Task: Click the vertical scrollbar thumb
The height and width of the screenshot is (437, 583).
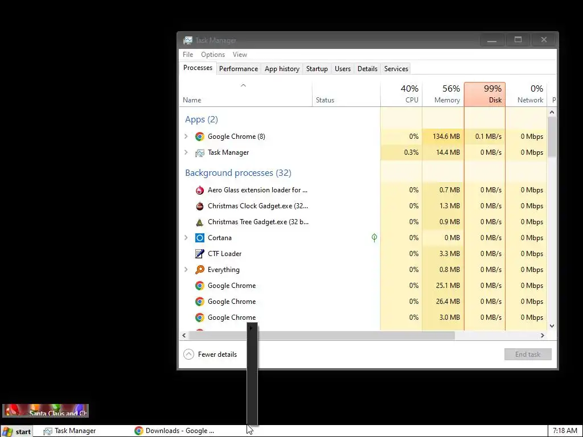Action: tap(552, 137)
